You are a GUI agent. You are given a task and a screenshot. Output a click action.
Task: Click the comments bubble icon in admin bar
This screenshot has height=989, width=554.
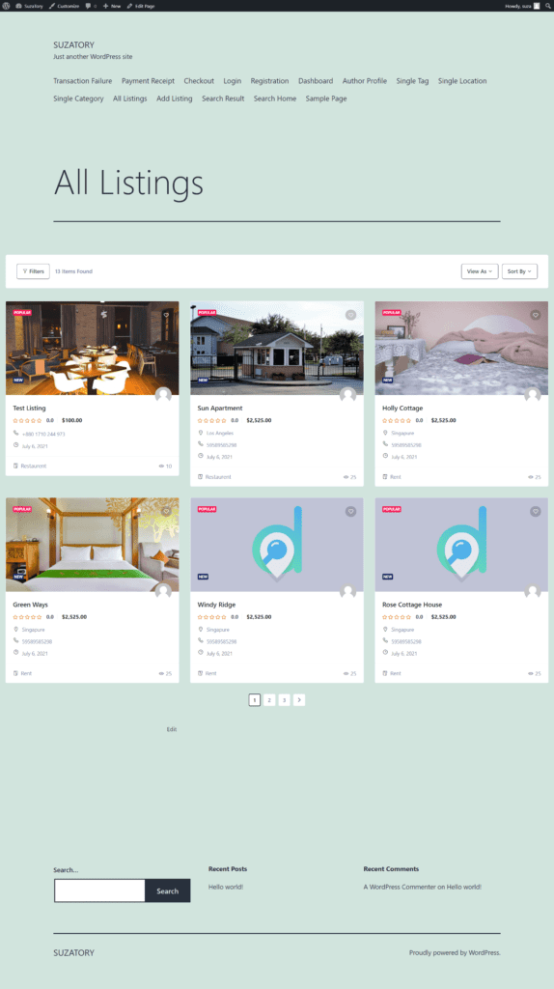point(90,6)
